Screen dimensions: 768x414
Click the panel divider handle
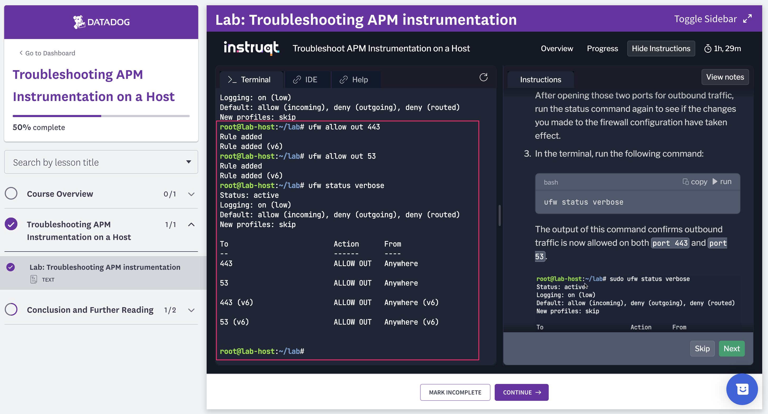click(x=500, y=215)
